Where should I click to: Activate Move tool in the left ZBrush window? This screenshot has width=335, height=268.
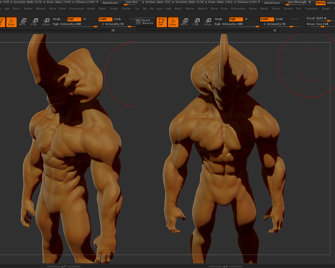click(23, 22)
